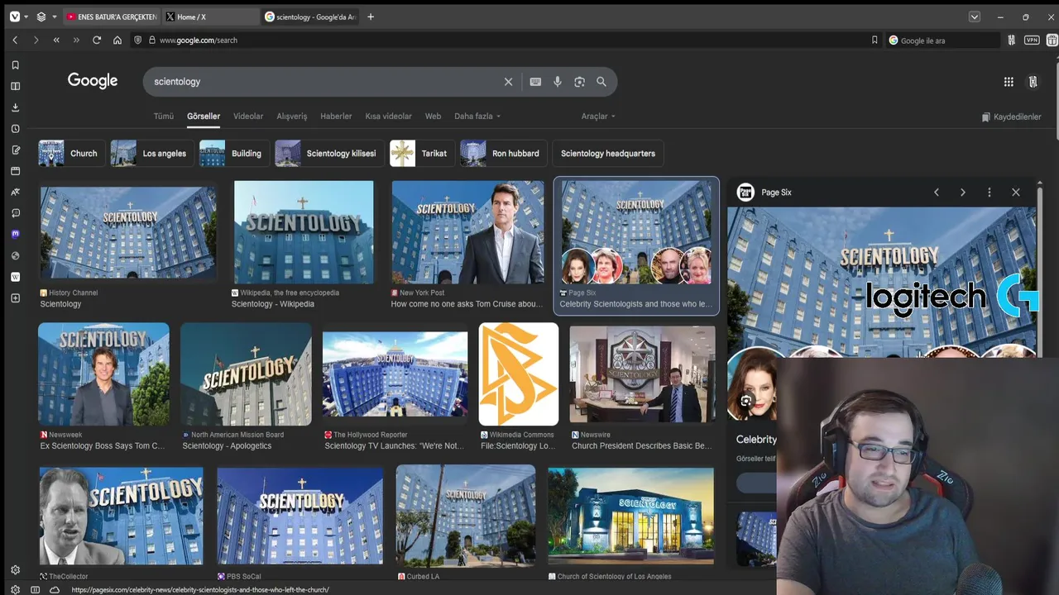Open the Mastodon web panel
Viewport: 1059px width, 595px height.
tap(15, 234)
